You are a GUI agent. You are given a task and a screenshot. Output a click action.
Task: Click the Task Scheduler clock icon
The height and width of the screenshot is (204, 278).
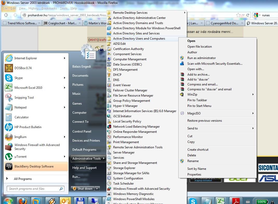coord(109,184)
